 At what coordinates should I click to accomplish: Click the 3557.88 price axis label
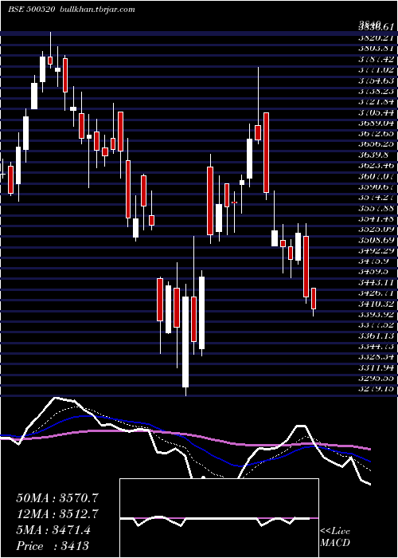[376, 208]
